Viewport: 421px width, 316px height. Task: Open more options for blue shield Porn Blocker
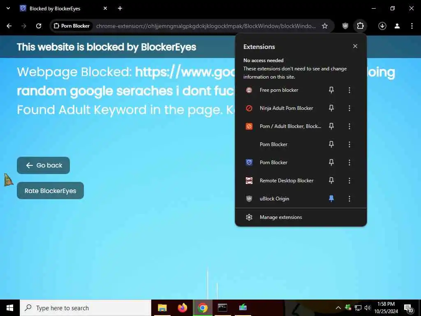(349, 162)
